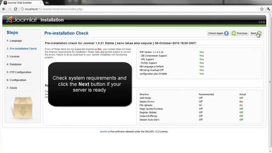
Task: Click the Actual column header
Action: click(x=243, y=94)
